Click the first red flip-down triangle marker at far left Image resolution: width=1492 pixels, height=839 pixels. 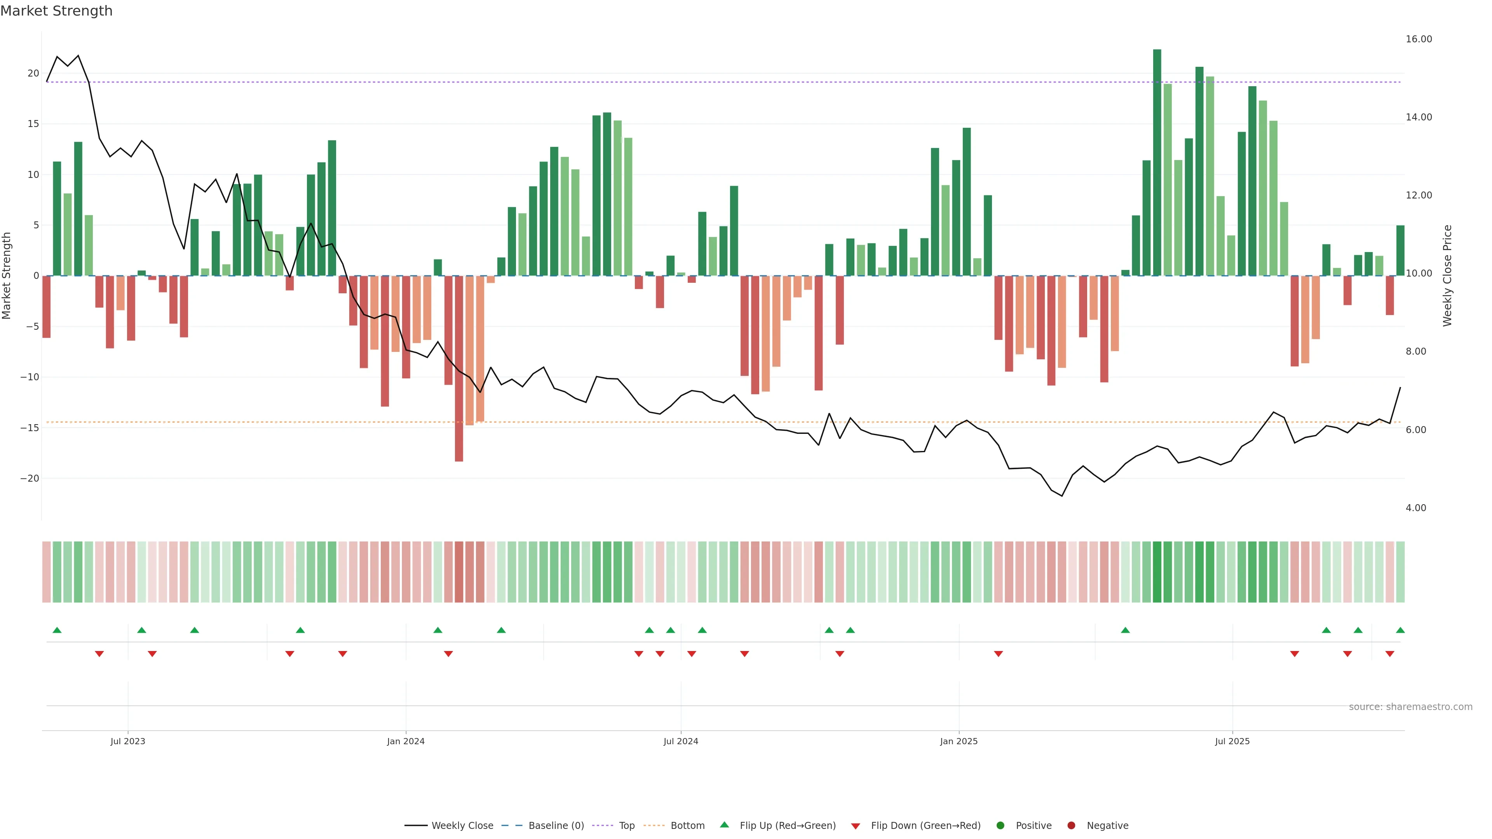coord(99,654)
